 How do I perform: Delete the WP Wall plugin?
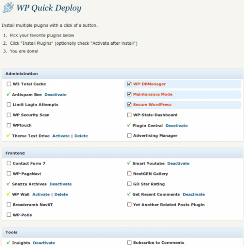61,194
